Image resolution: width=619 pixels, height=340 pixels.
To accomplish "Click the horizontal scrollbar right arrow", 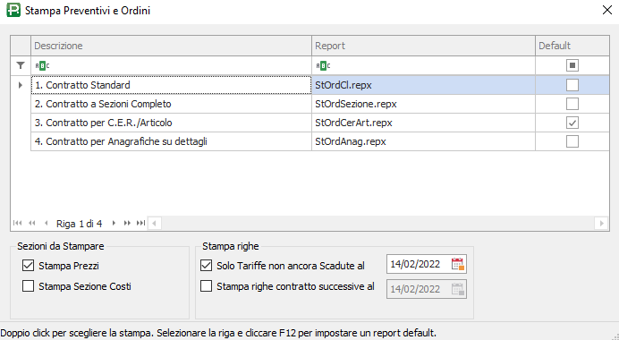I will [x=601, y=223].
